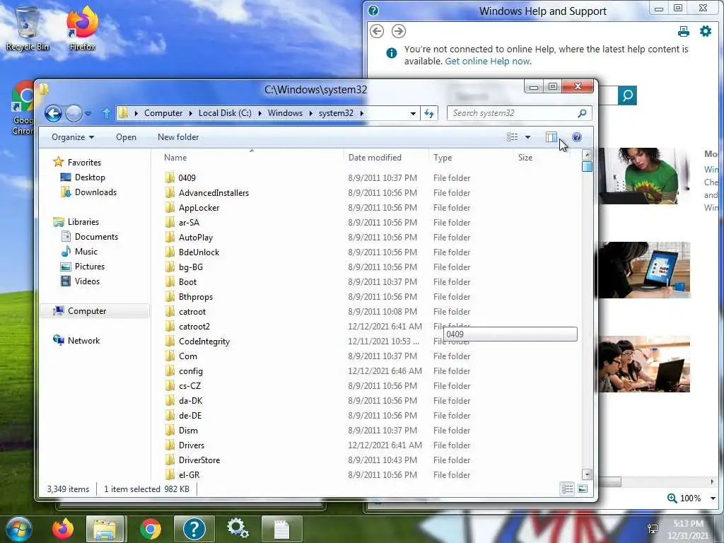Click the Explorer scrollbar up arrow
The image size is (724, 543).
click(588, 155)
